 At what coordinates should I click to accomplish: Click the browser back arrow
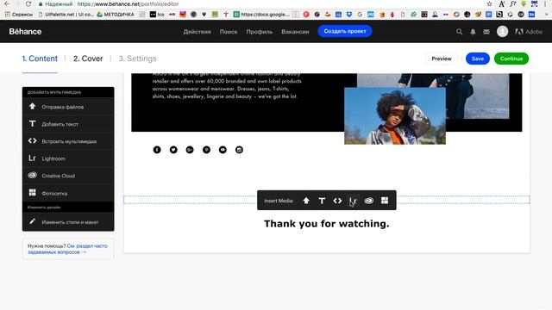click(7, 3)
